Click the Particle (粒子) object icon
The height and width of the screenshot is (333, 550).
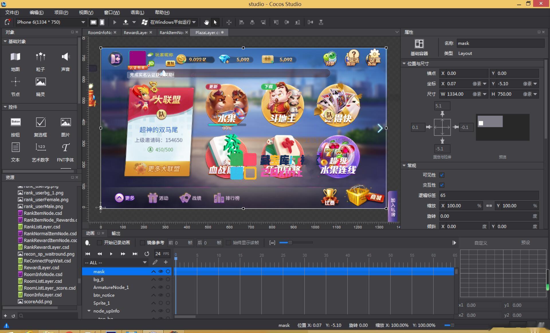pos(40,57)
